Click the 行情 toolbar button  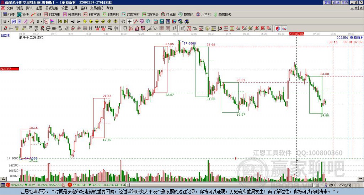pos(9,14)
